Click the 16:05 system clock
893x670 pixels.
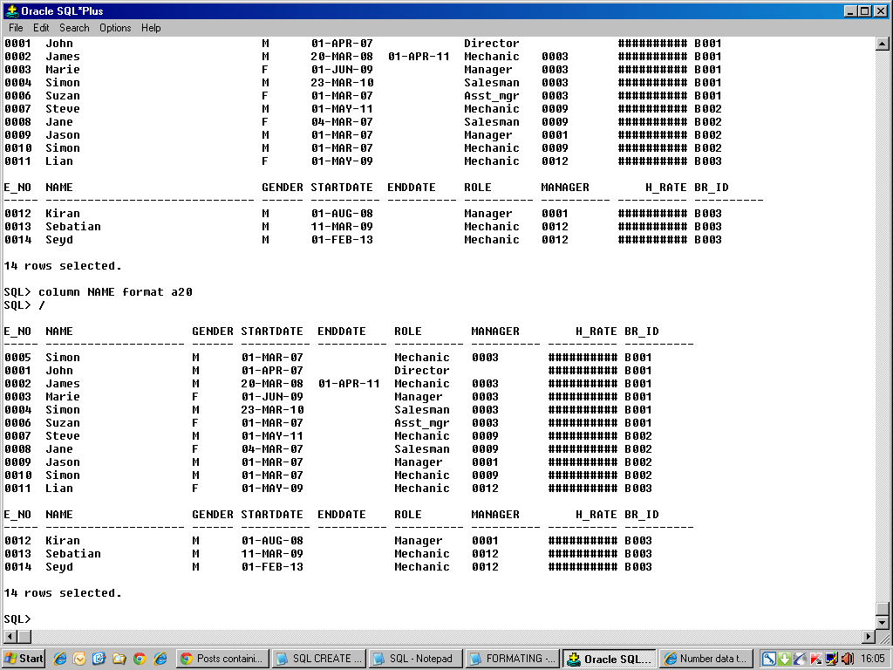coord(872,659)
